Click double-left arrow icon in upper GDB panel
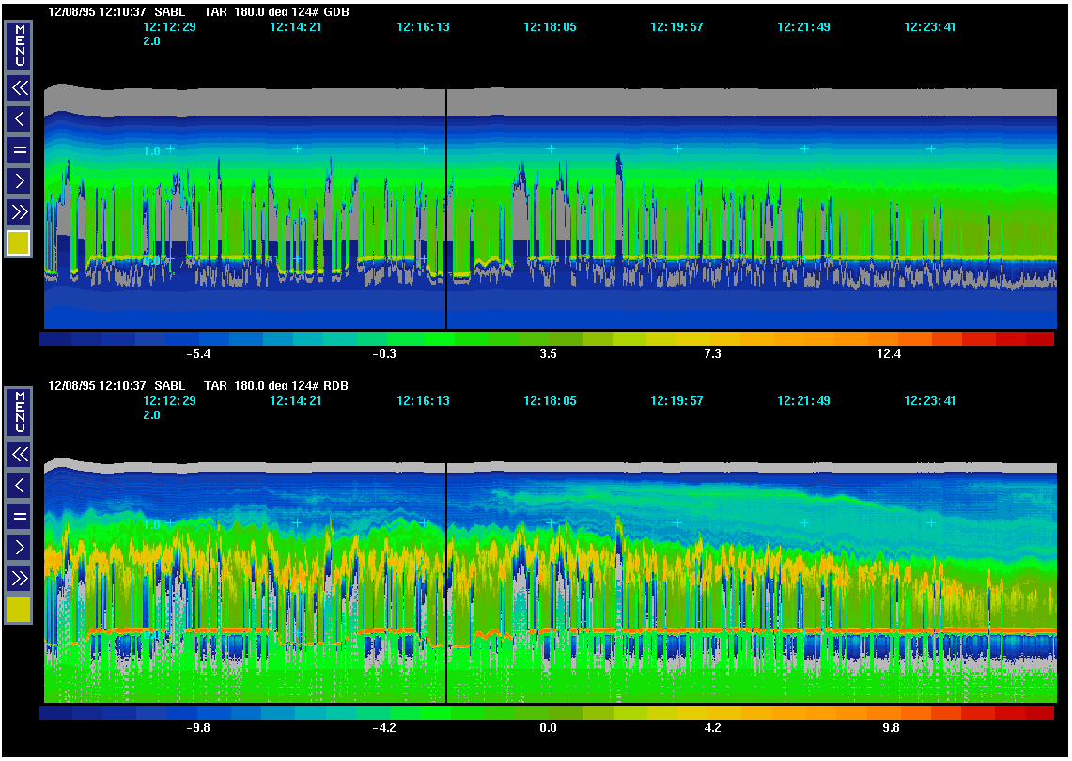This screenshot has height=761, width=1072. pos(19,88)
